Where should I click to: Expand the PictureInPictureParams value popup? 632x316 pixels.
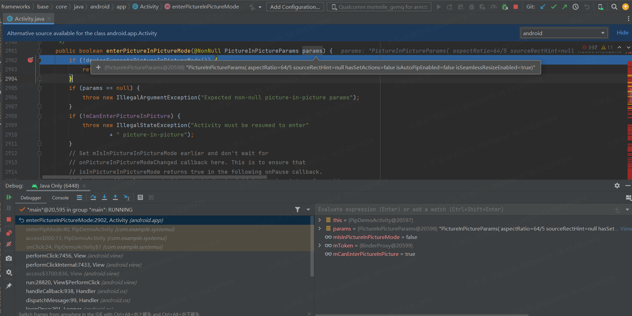click(x=98, y=68)
